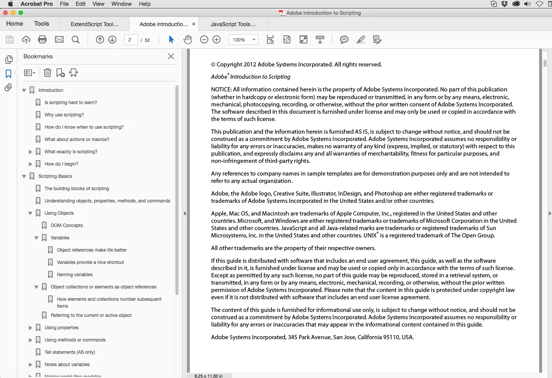Expand the Using properties bookmark
The height and width of the screenshot is (378, 552).
(30, 328)
